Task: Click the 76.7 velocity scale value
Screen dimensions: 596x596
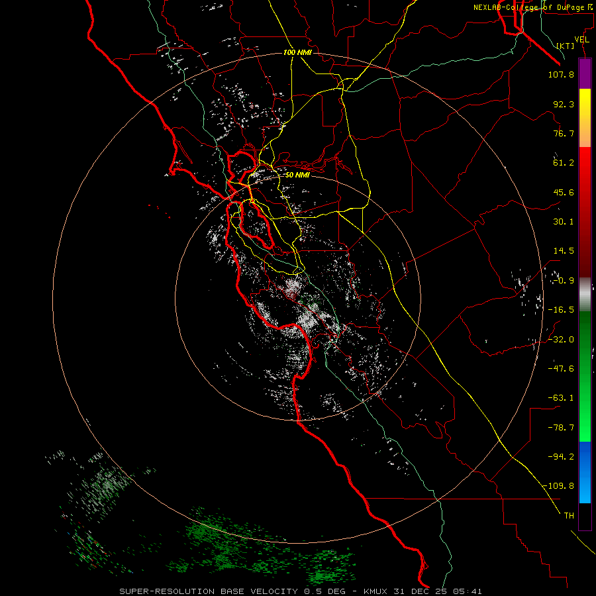Action: point(564,133)
